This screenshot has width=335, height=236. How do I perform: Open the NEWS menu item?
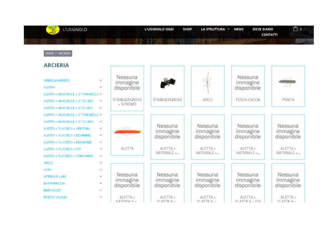[239, 29]
